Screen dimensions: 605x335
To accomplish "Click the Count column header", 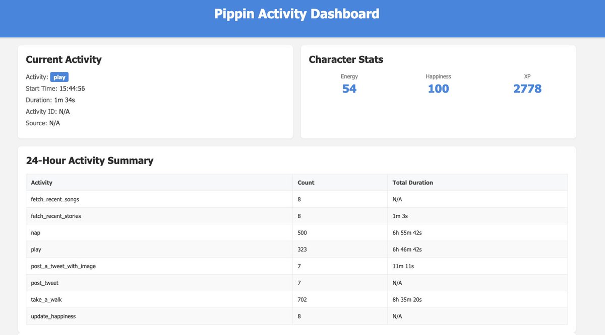I will click(x=306, y=182).
